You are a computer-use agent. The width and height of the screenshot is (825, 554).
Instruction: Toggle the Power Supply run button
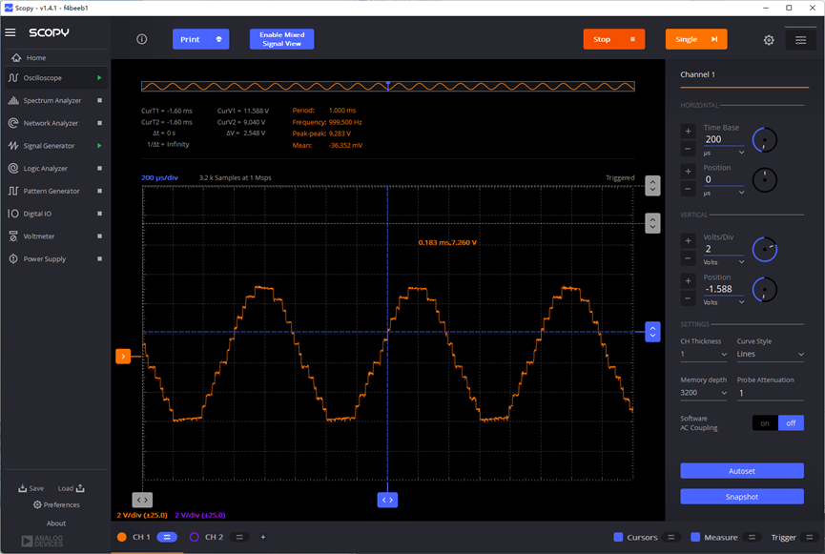coord(99,258)
